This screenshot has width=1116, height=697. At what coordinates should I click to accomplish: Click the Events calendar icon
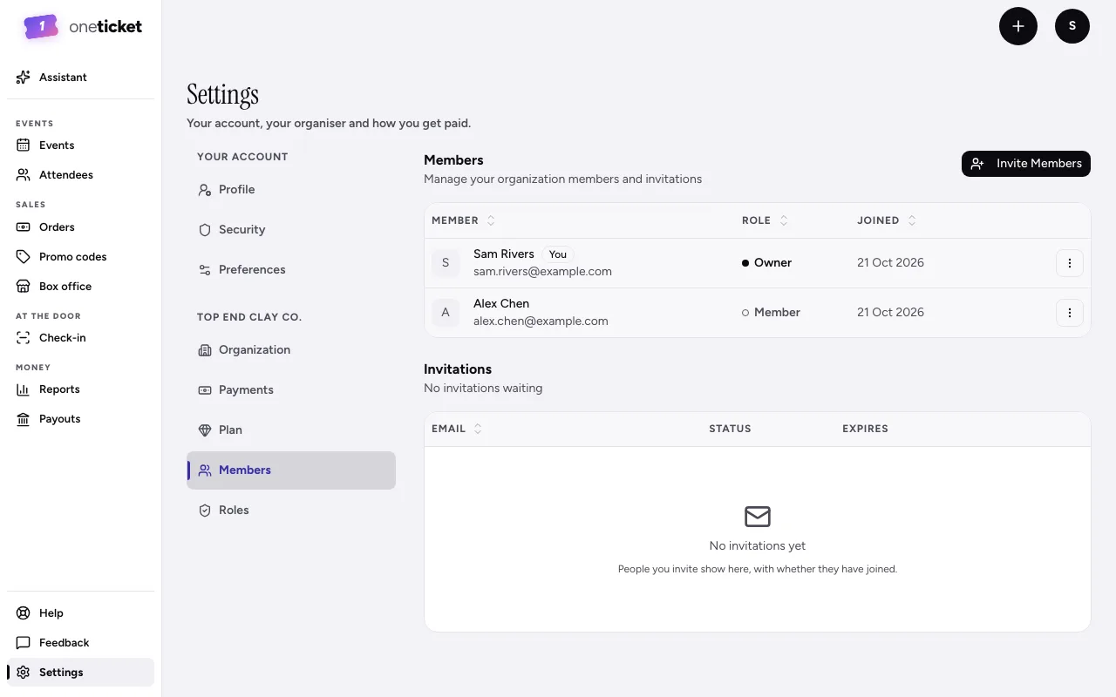[x=24, y=145]
